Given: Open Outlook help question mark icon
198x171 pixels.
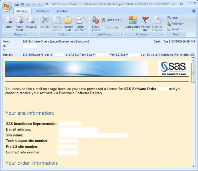Looking at the screenshot, I should click(x=194, y=11).
